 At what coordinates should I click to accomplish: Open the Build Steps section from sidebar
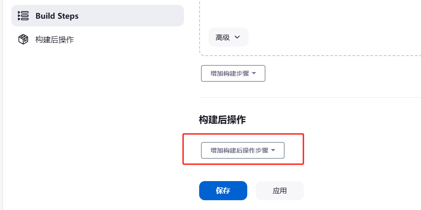click(98, 16)
